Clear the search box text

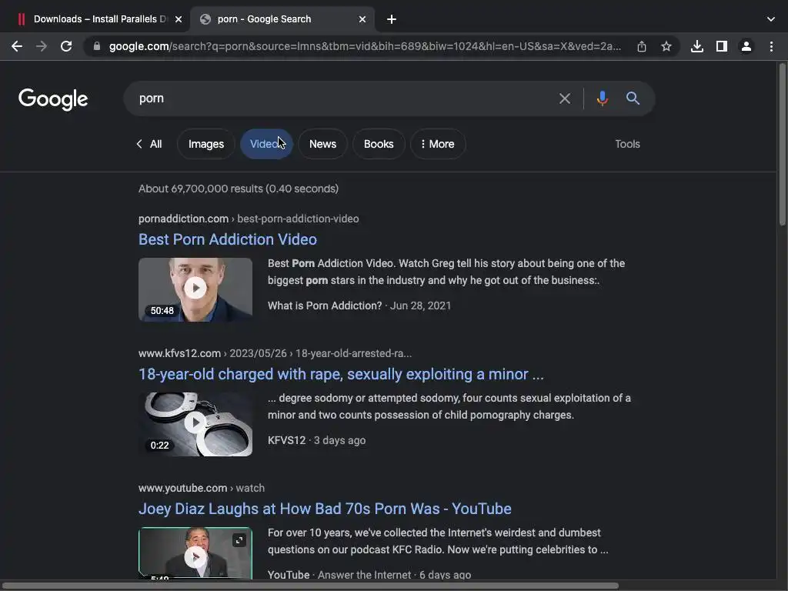(565, 98)
